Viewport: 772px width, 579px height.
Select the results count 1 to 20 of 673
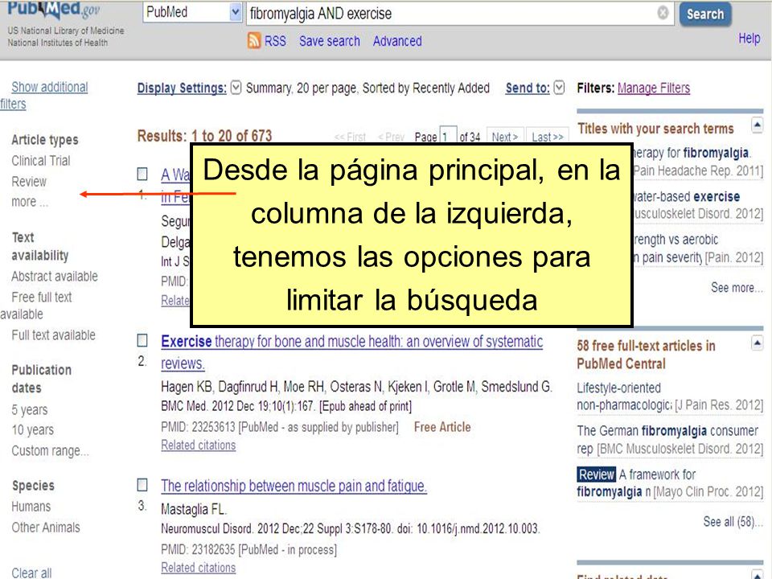(204, 136)
